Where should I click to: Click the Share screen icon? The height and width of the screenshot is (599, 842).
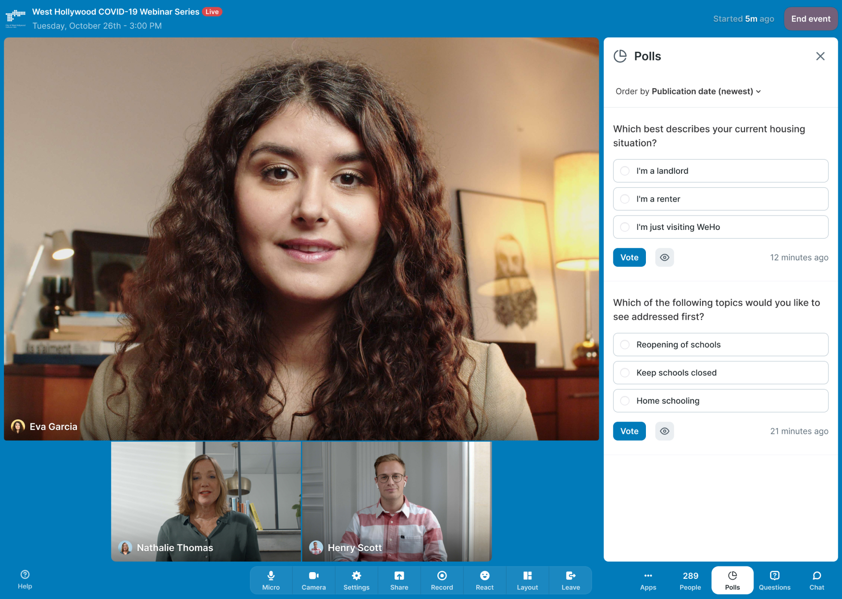[x=399, y=580]
